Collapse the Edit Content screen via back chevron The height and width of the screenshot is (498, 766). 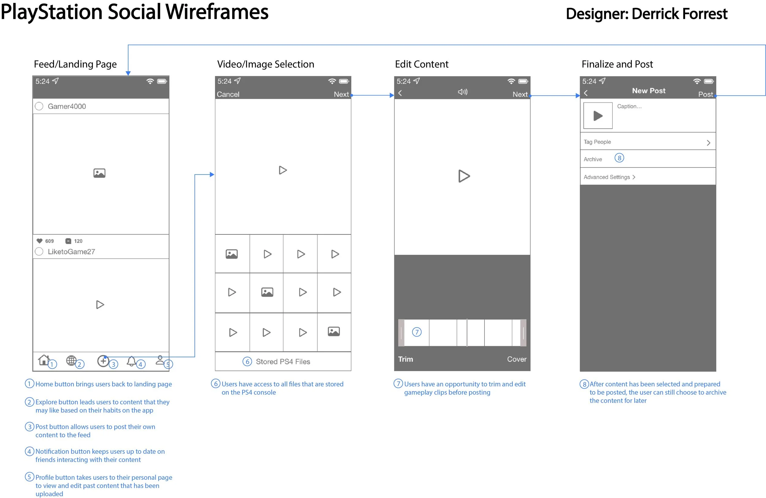tap(400, 93)
